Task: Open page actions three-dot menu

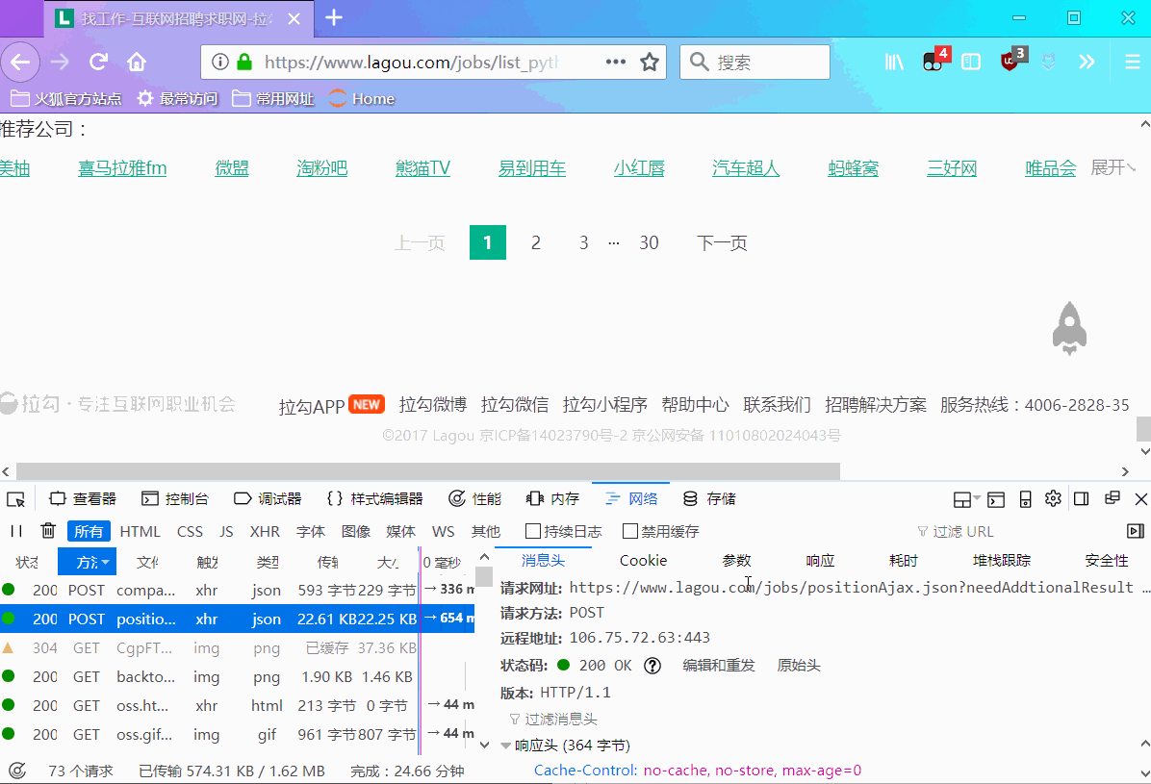Action: point(615,63)
